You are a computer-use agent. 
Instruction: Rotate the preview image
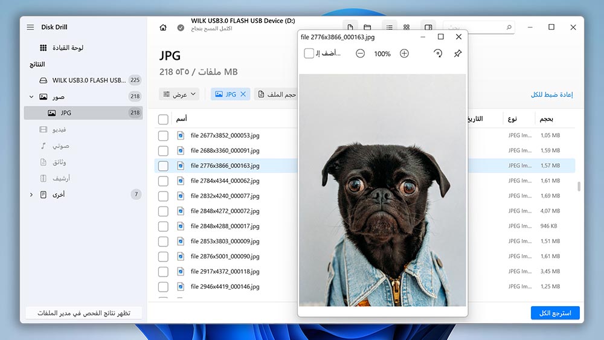438,54
